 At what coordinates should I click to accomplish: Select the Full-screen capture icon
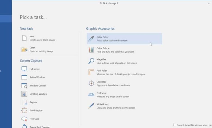click(x=24, y=69)
